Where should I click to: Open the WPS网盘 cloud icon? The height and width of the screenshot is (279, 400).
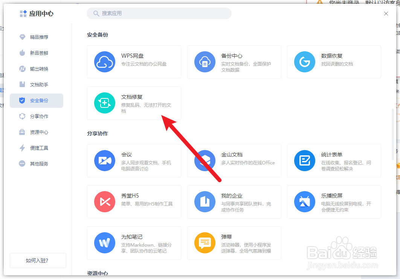tap(105, 62)
